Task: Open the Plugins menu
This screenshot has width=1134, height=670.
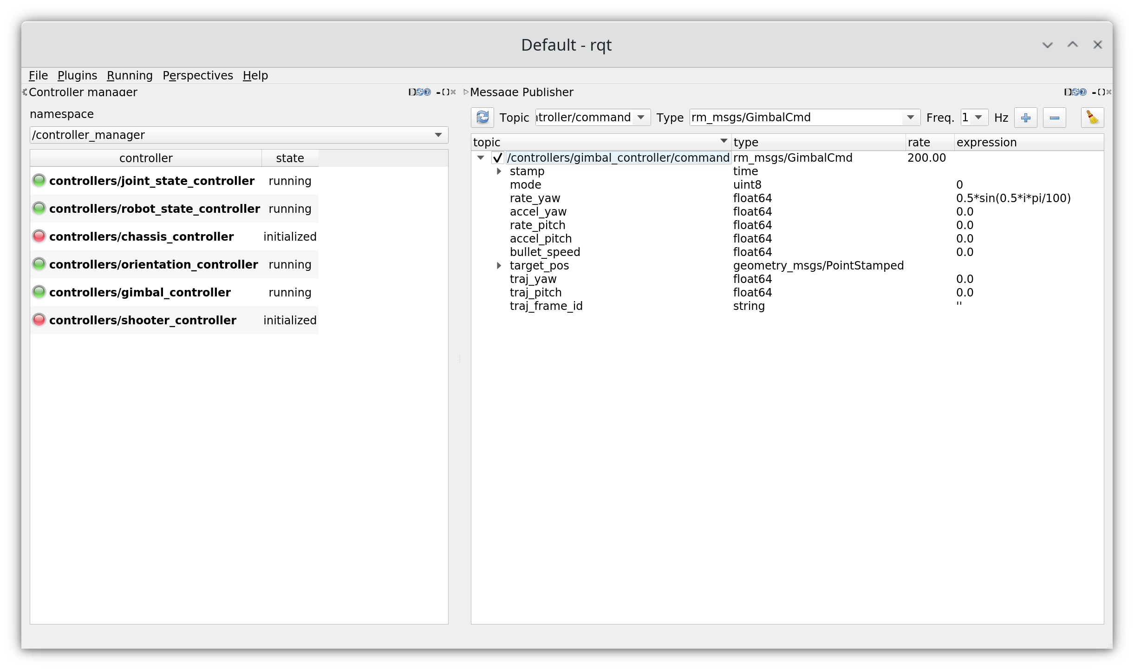Action: pyautogui.click(x=77, y=75)
